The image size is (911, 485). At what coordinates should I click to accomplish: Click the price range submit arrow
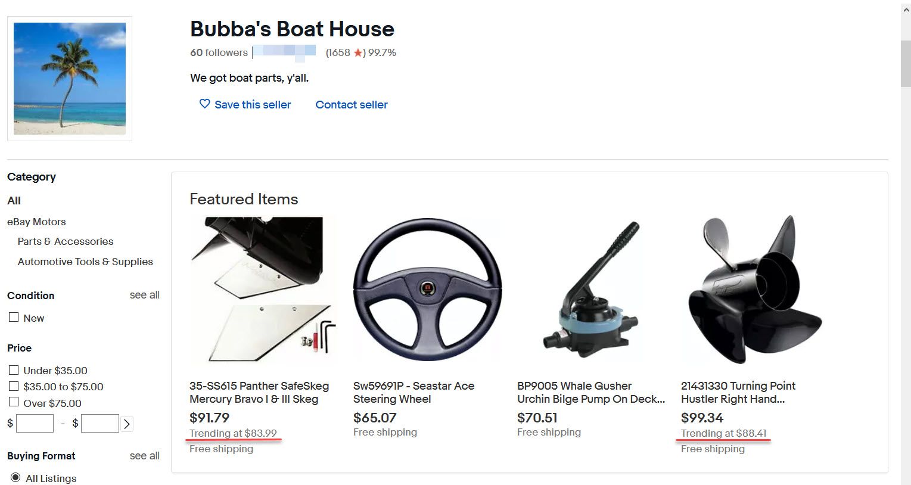pos(127,424)
